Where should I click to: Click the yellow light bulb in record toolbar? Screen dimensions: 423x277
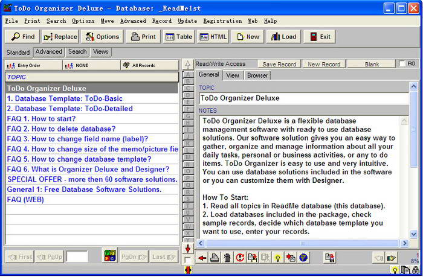coord(278,258)
